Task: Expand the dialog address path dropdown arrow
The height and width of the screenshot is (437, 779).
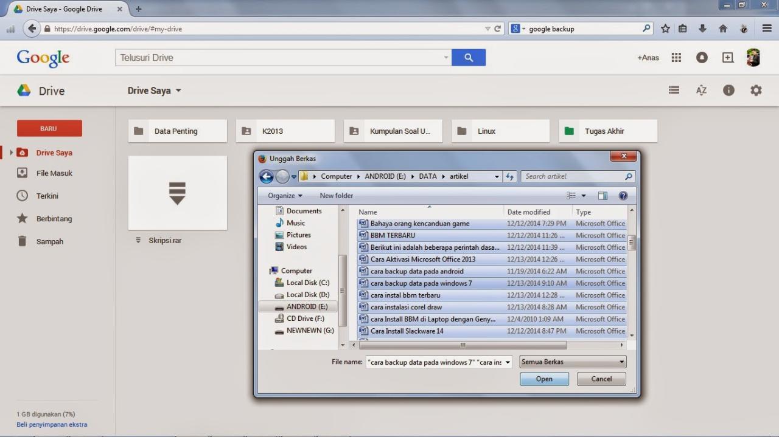Action: [497, 176]
